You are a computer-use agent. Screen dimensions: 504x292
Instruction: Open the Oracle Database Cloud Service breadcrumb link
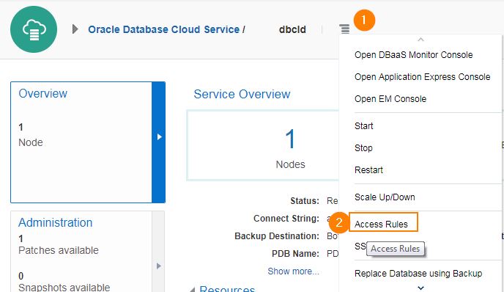163,29
